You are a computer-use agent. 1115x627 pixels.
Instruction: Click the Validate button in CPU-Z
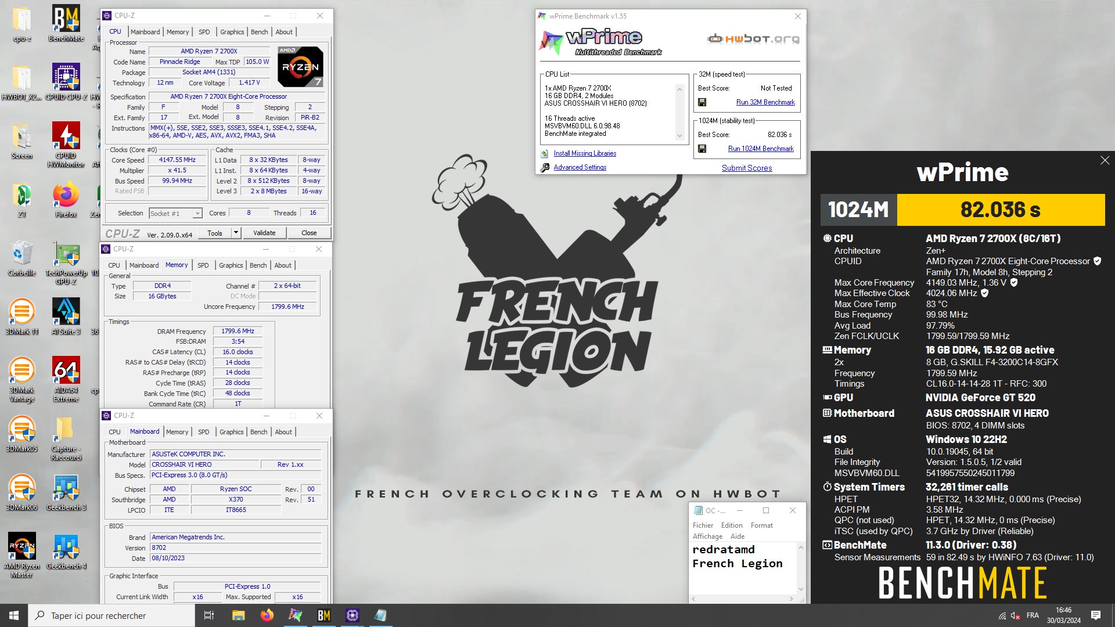[x=264, y=233]
